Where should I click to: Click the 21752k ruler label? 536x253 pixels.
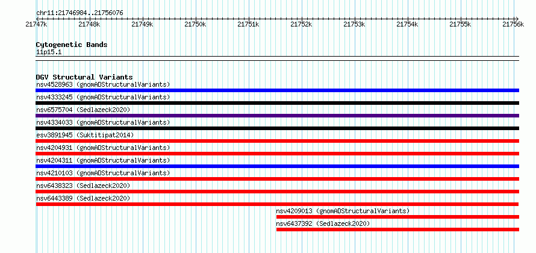pyautogui.click(x=301, y=24)
